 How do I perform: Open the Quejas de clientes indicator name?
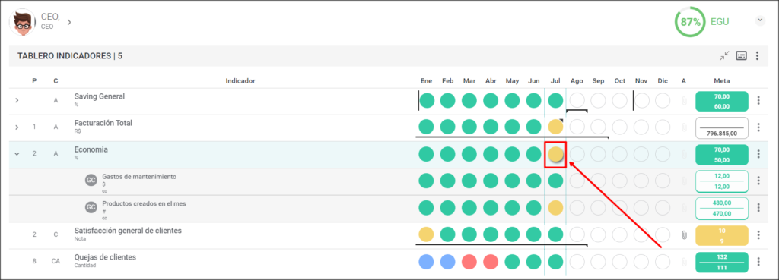pyautogui.click(x=105, y=257)
